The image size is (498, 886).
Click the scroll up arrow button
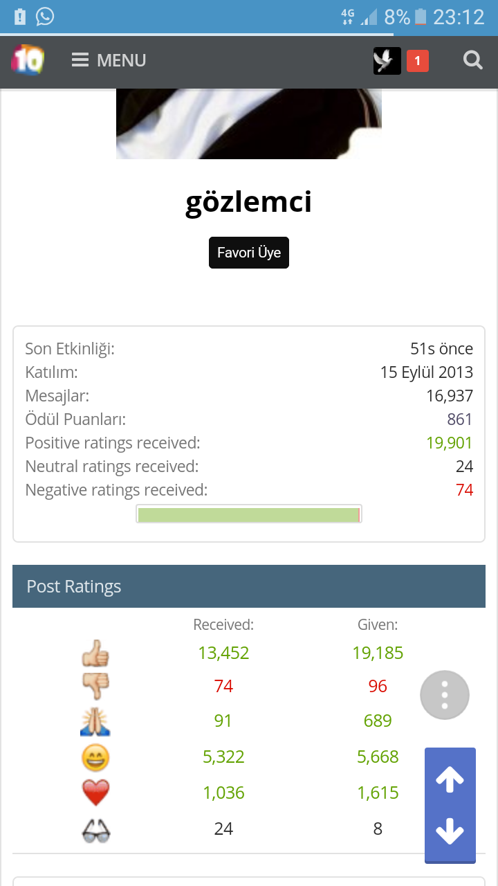pyautogui.click(x=450, y=780)
